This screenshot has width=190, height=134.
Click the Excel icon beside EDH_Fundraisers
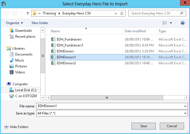[53, 39]
